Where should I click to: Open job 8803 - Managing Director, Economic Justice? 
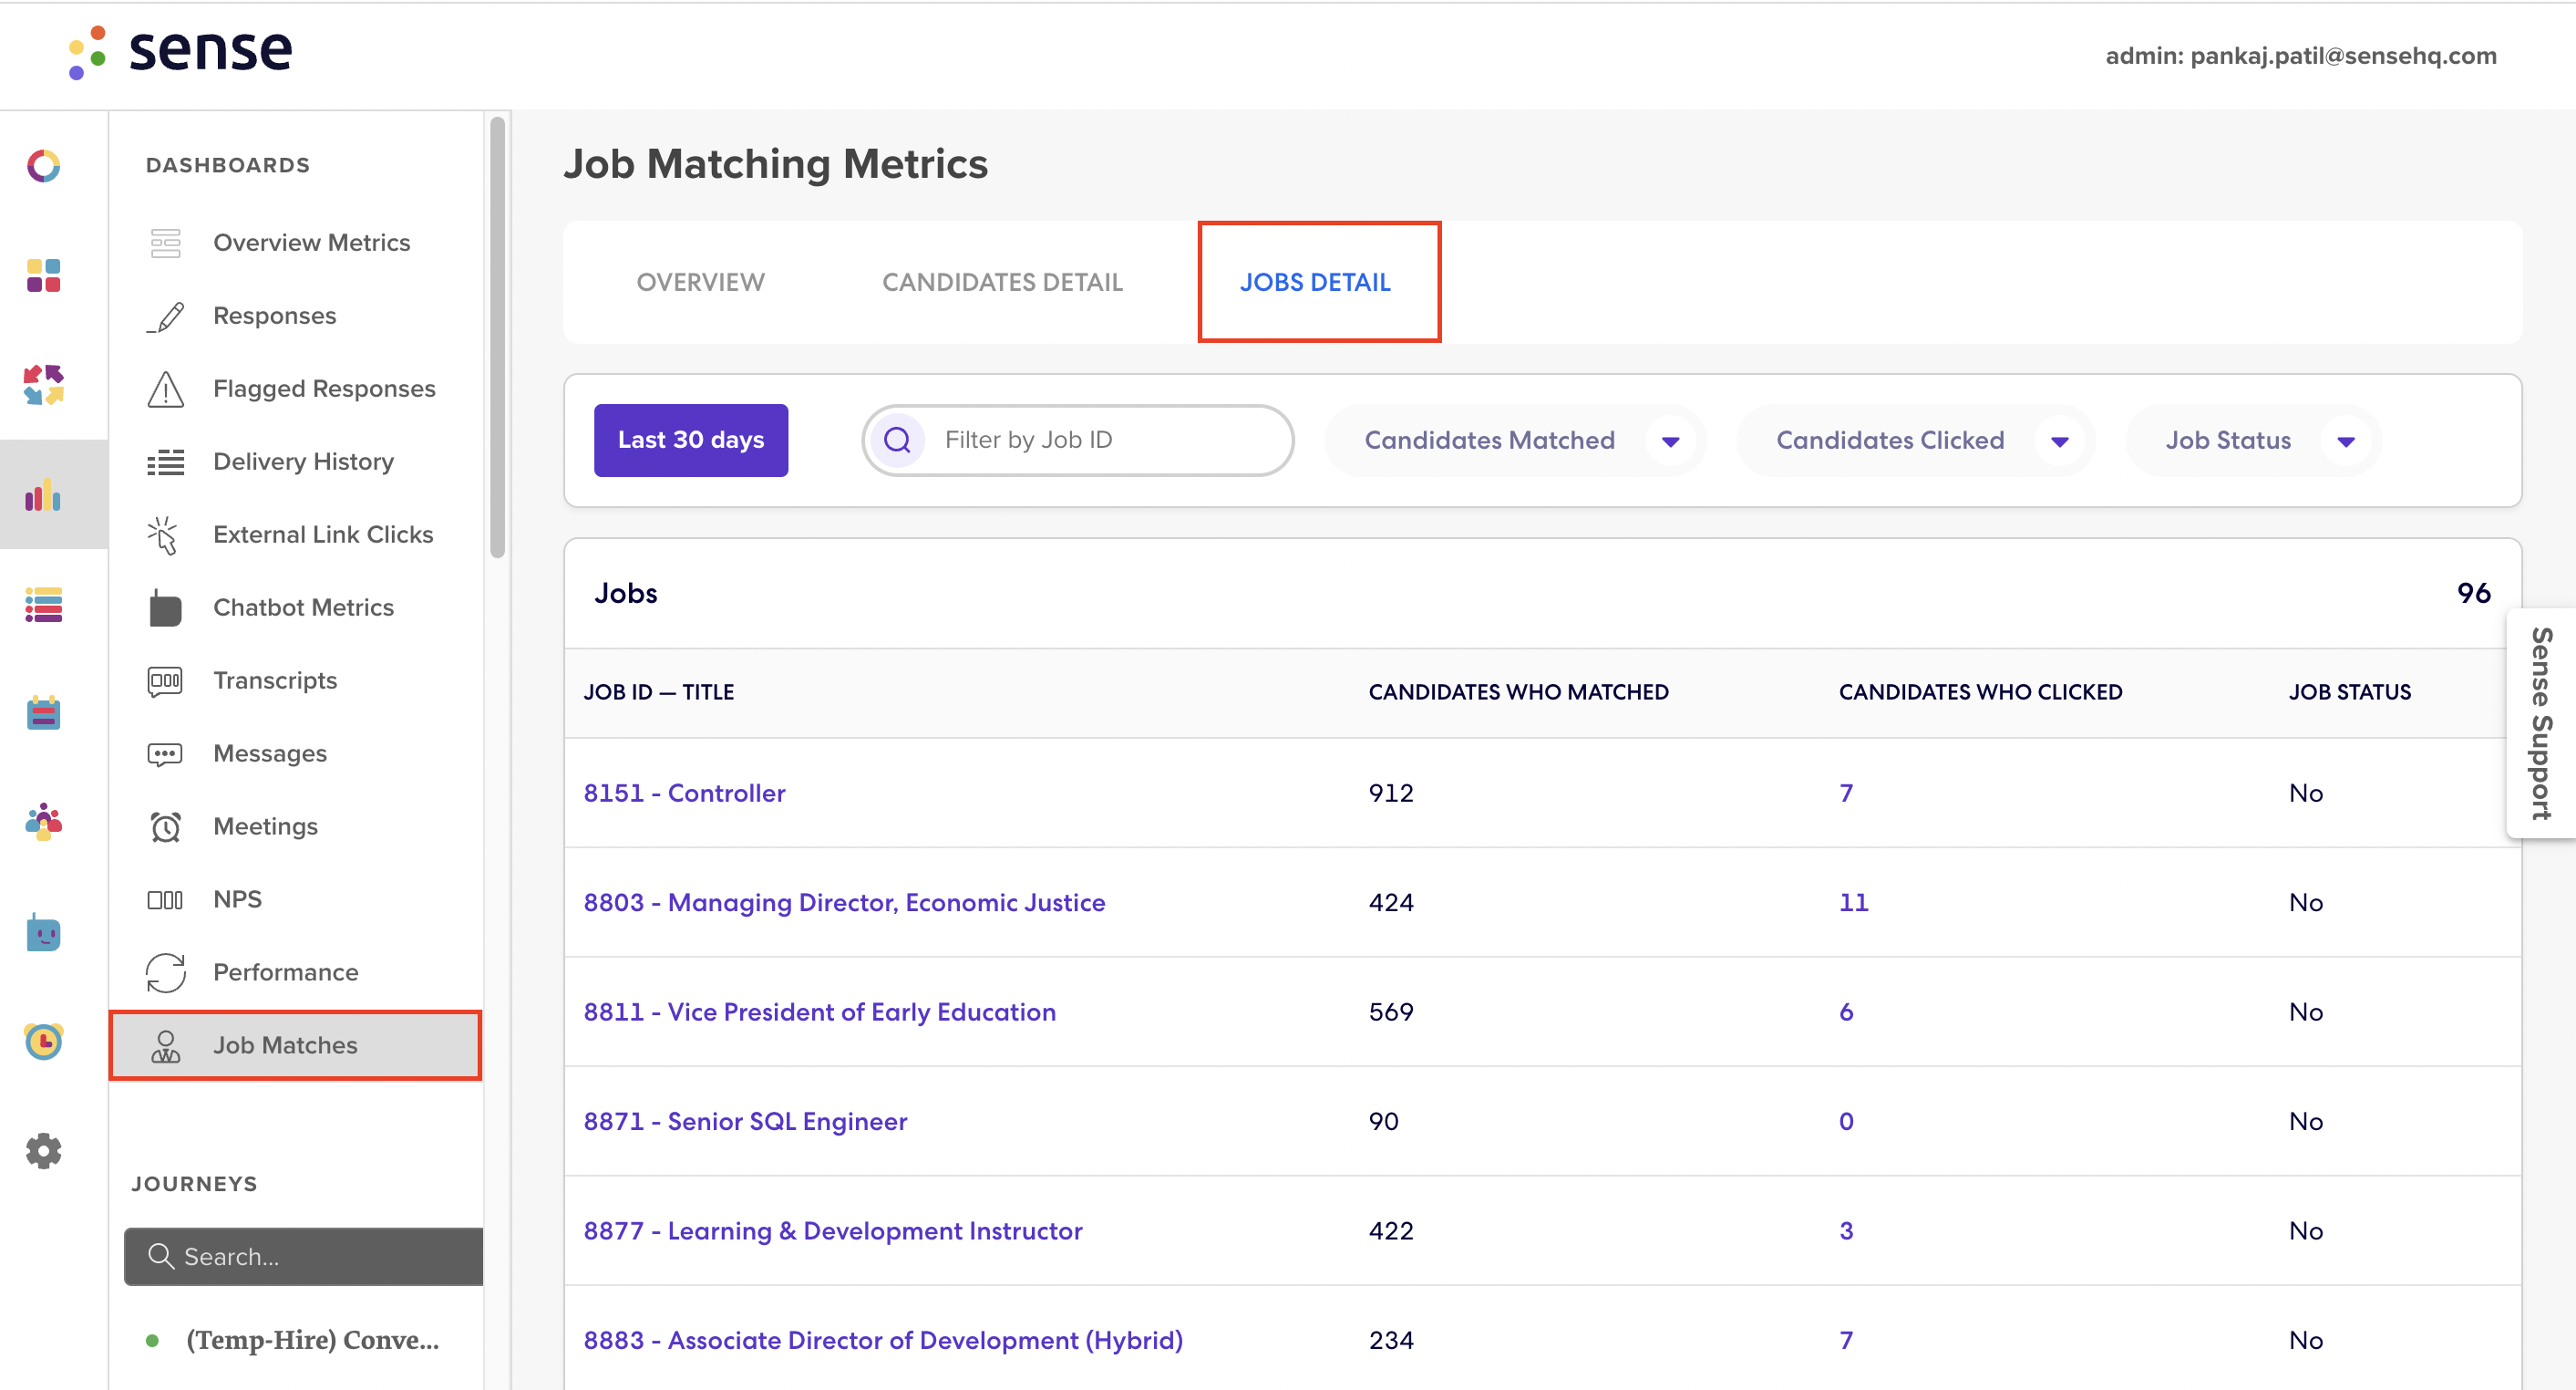[x=845, y=903]
